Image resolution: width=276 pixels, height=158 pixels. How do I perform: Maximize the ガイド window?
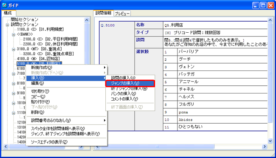click(x=263, y=6)
